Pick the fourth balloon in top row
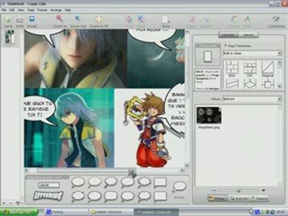Image resolution: width=288 pixels, height=216 pixels. click(127, 182)
